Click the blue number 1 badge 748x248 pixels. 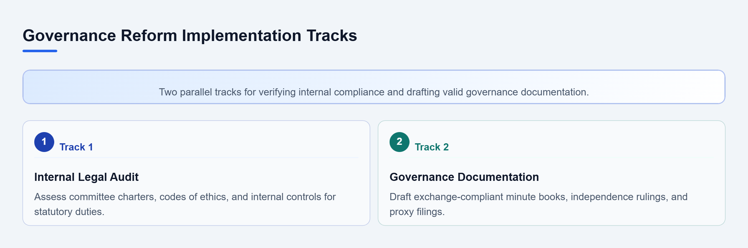point(44,142)
